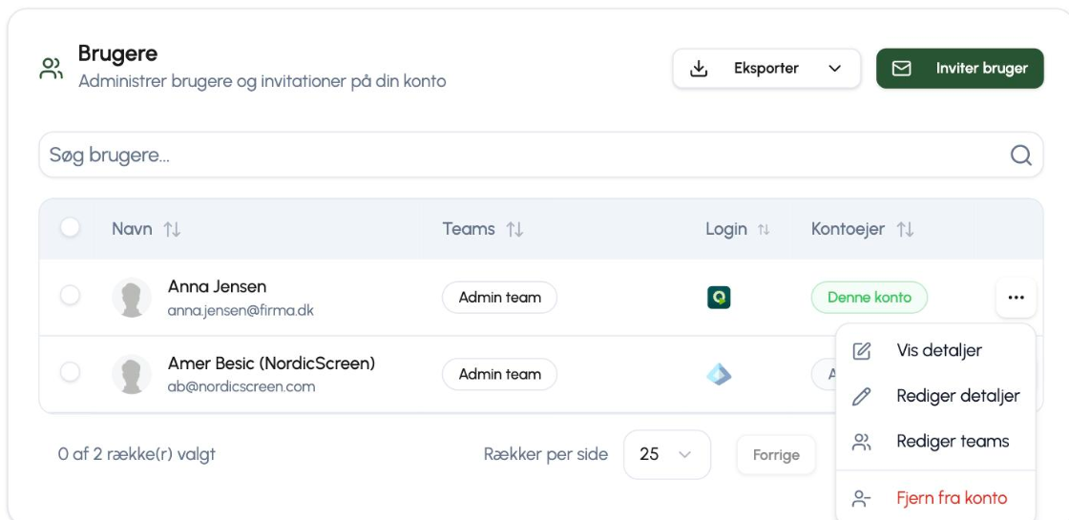
Task: Focus the Søg brugere search field
Action: [540, 156]
